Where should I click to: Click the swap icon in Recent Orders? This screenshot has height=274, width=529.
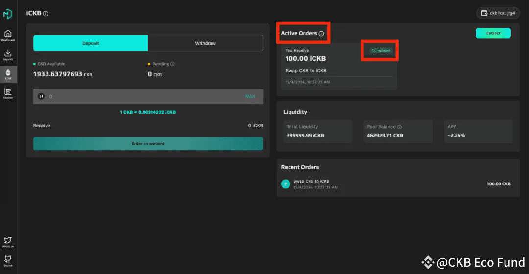click(x=286, y=184)
